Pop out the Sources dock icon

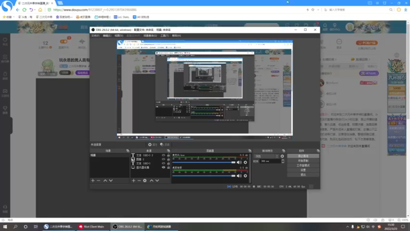[x=169, y=151]
